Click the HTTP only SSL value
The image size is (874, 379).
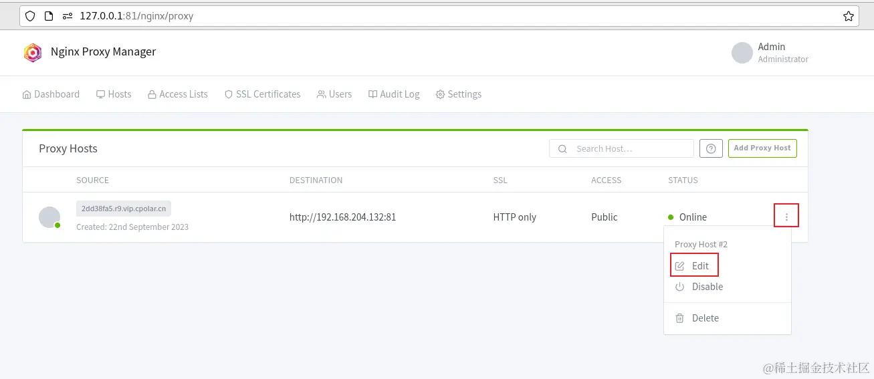(x=515, y=217)
